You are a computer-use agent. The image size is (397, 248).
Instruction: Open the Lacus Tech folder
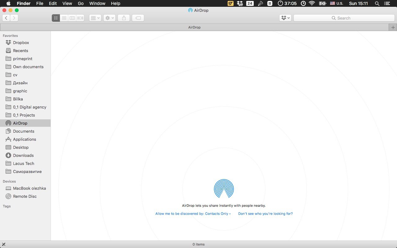25,163
